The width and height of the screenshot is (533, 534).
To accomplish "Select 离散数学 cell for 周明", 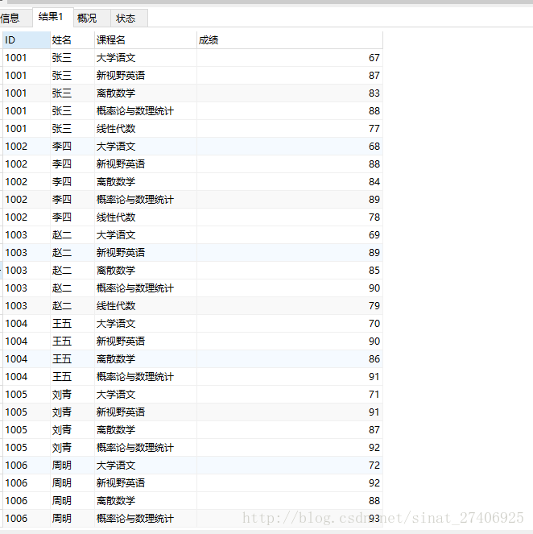I will [x=146, y=501].
